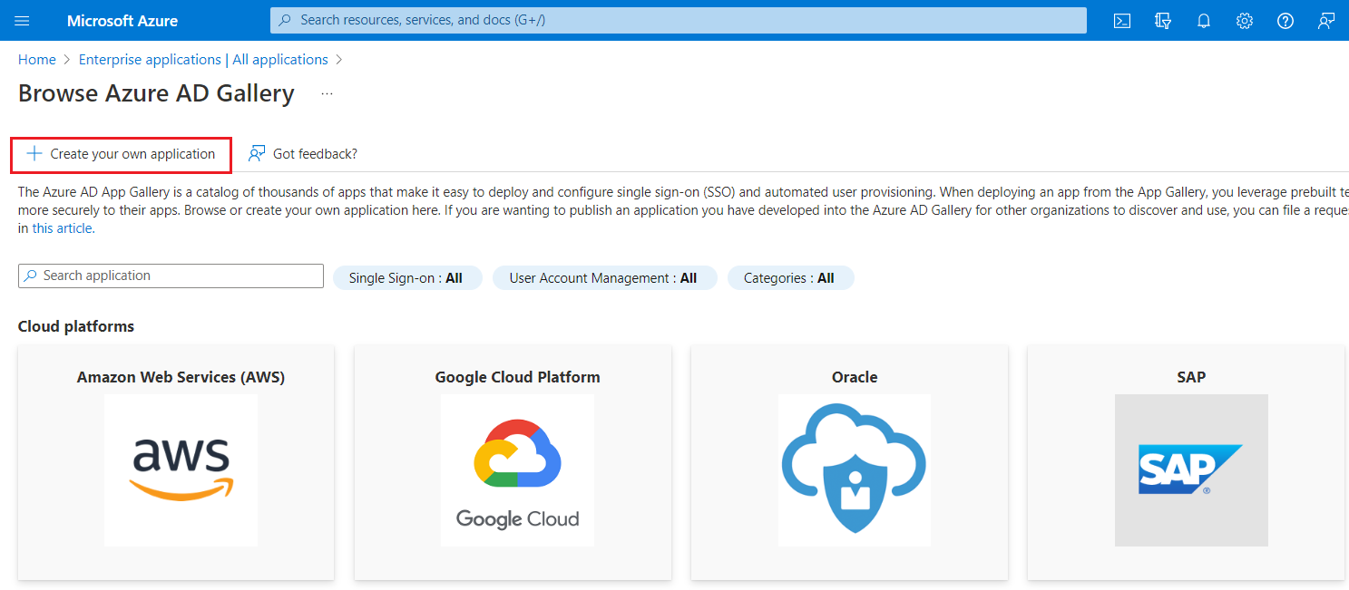1349x590 pixels.
Task: Send feedback via the person icon
Action: 1325,20
